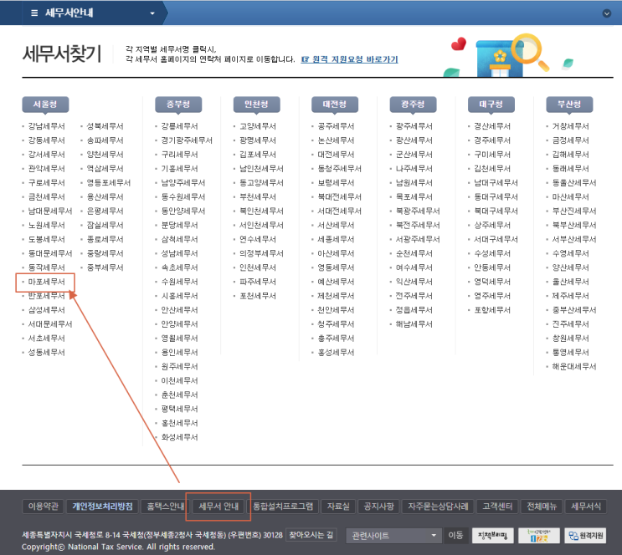
Task: Open 공지사항 footer link
Action: pos(379,507)
